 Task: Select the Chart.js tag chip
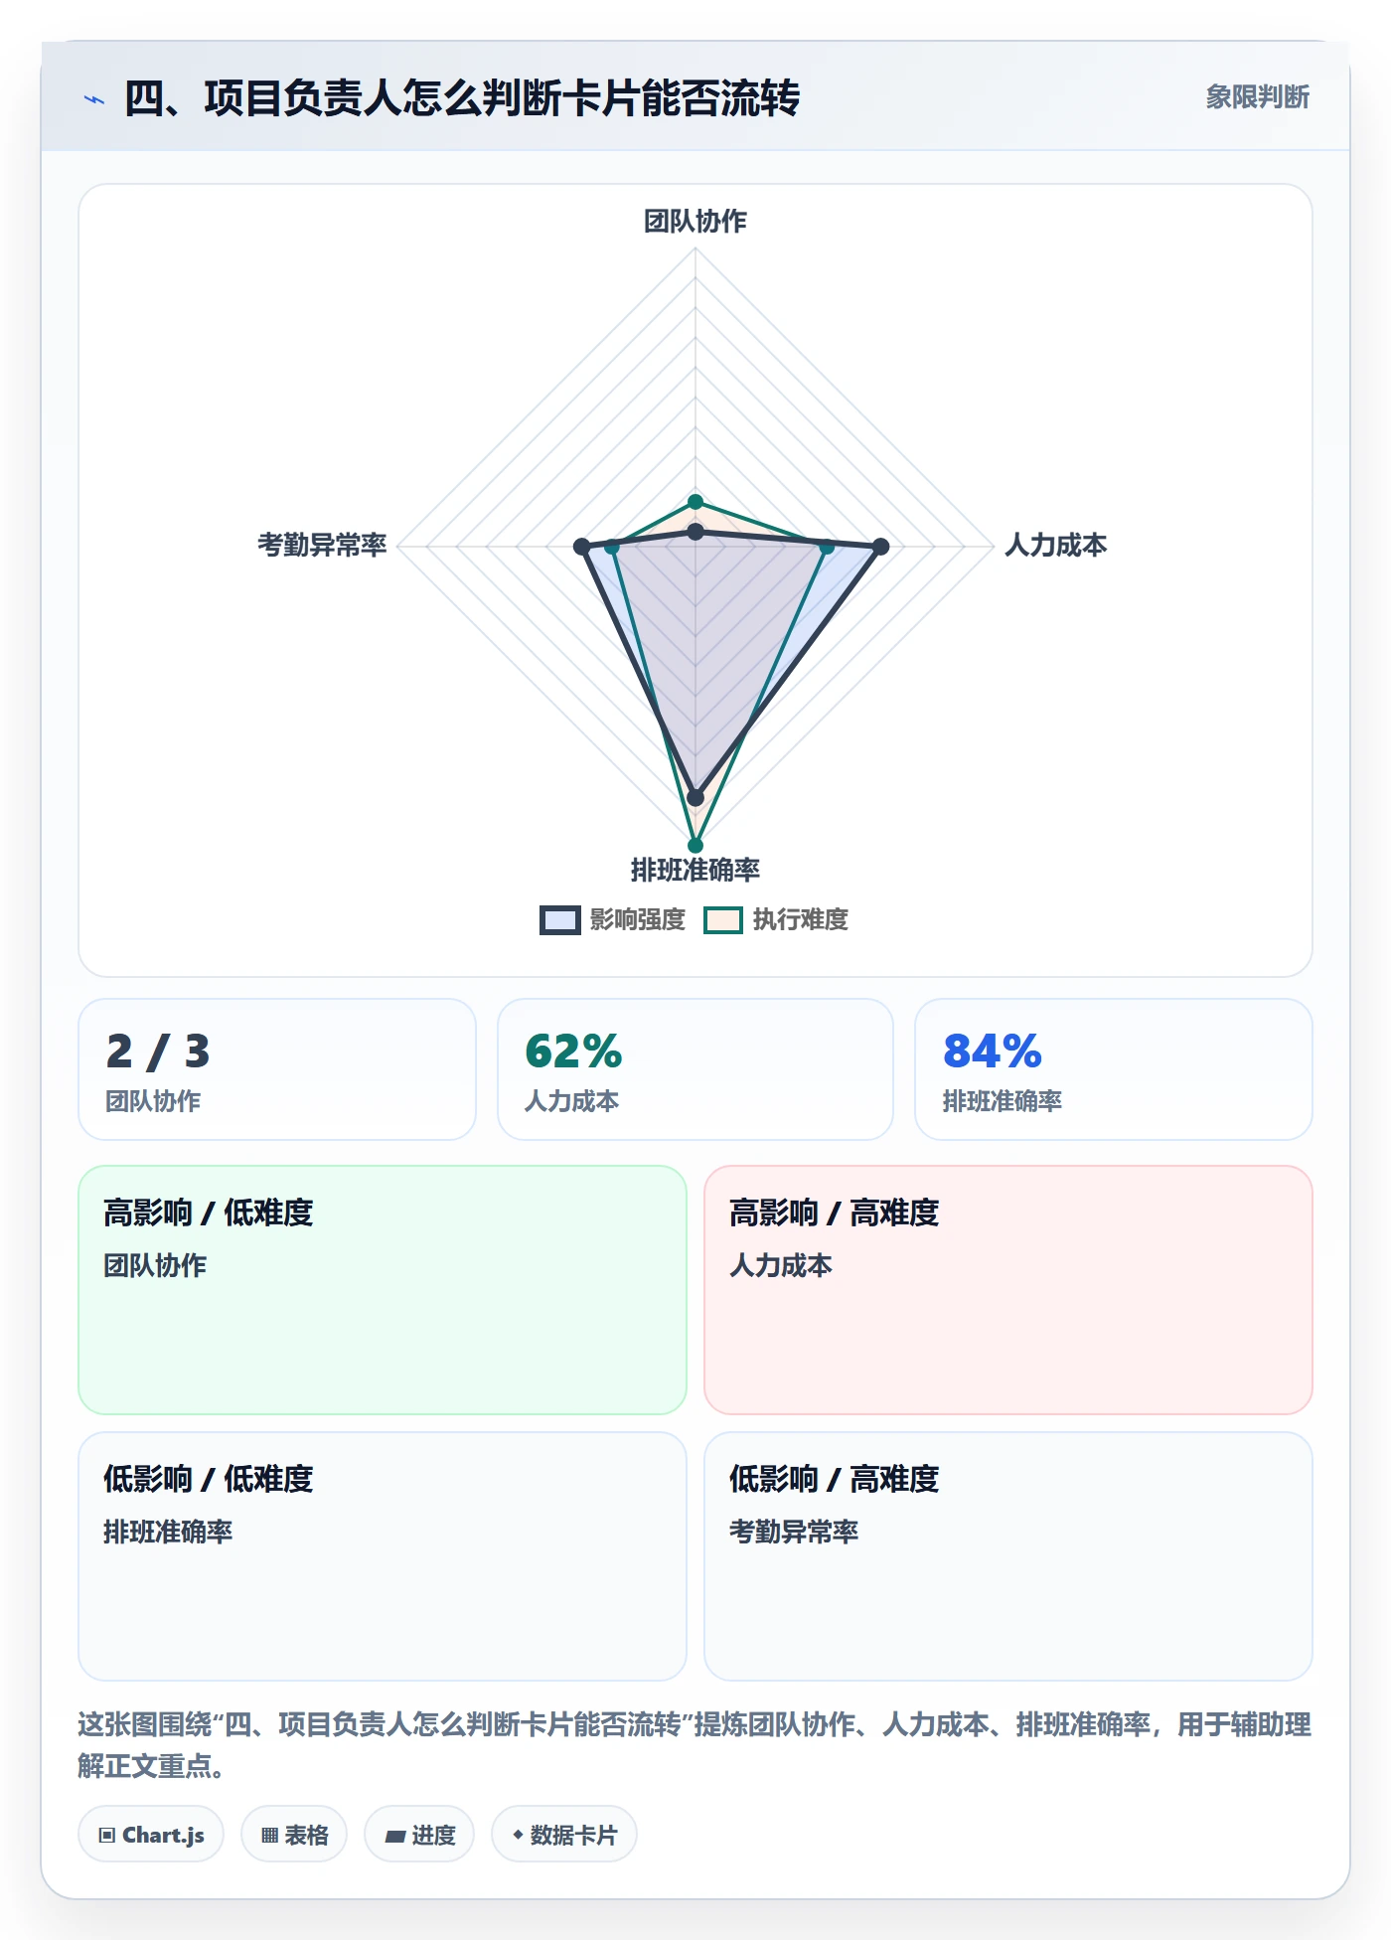coord(151,1834)
